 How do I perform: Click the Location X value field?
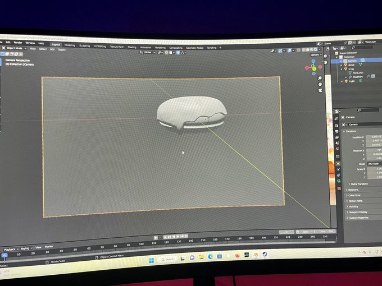(374, 137)
